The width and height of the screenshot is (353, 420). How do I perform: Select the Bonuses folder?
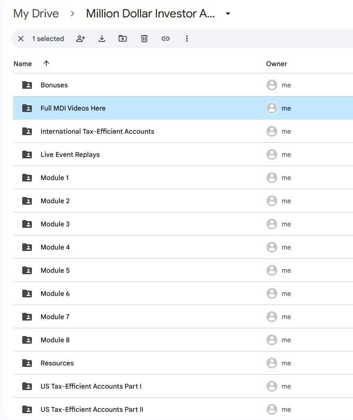tap(54, 85)
